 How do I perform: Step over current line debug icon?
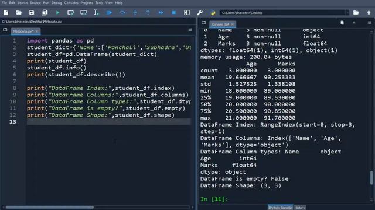coord(122,13)
